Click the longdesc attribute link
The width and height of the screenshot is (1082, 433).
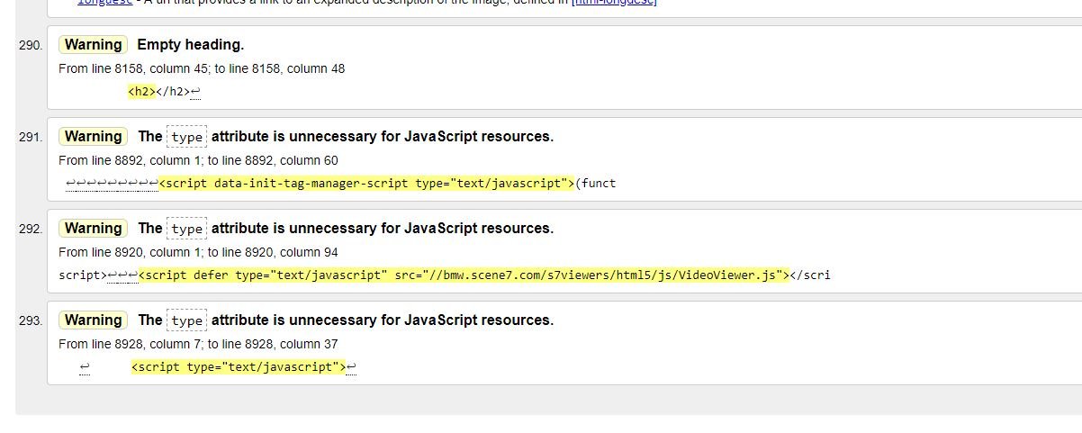104,3
